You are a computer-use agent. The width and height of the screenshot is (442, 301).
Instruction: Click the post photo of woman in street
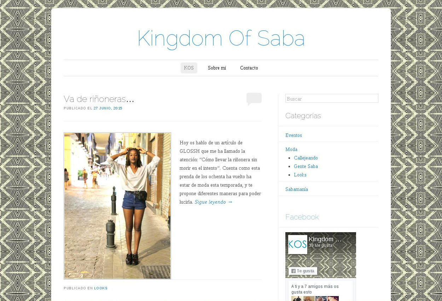click(x=117, y=206)
